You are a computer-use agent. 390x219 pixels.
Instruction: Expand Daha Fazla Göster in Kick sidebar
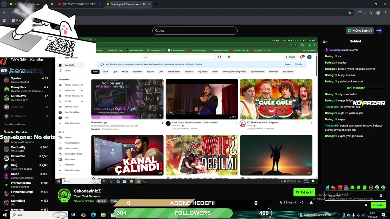point(14,124)
